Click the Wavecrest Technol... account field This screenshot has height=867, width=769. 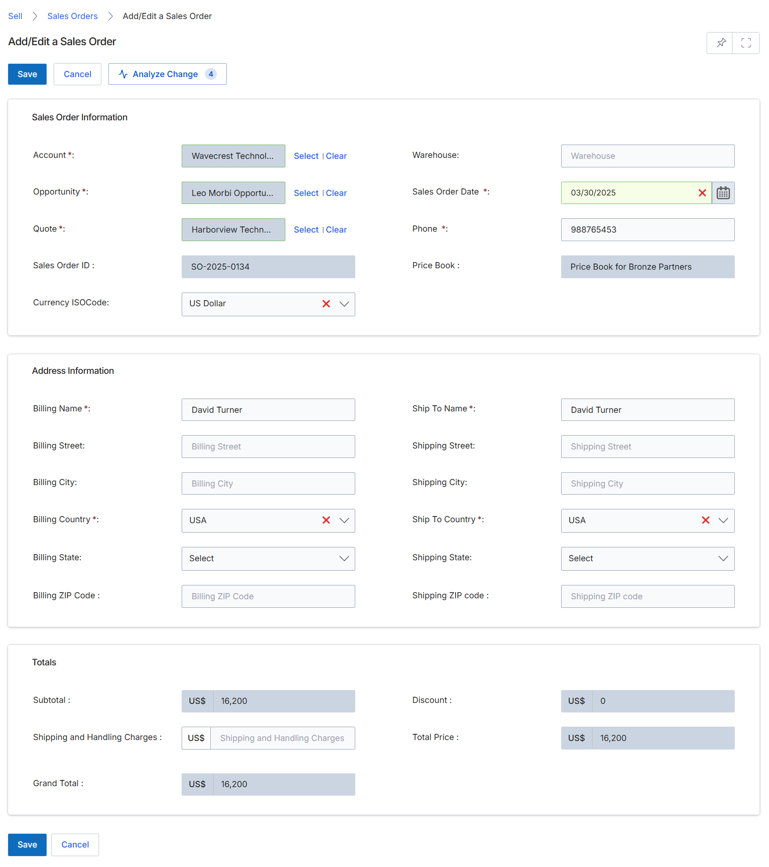pyautogui.click(x=234, y=156)
